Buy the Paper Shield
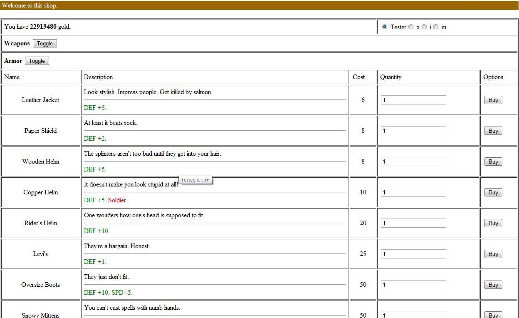The height and width of the screenshot is (318, 519). tap(493, 131)
